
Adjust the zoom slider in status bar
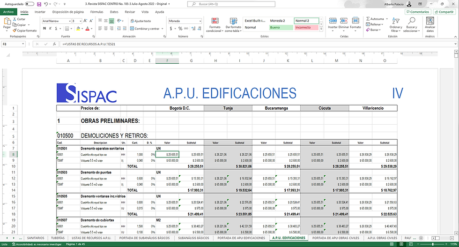[433, 244]
